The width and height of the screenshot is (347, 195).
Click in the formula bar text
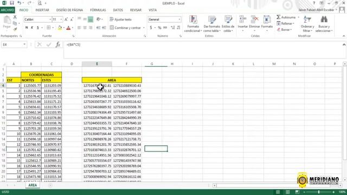pos(73,44)
